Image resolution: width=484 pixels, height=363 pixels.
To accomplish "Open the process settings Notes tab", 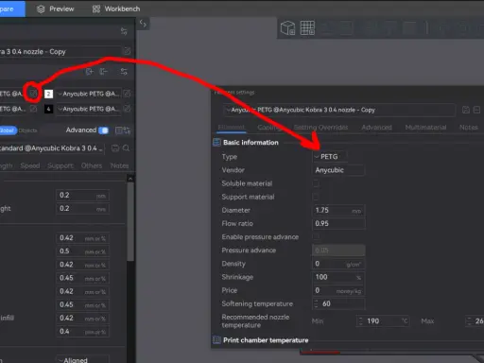I will [119, 165].
